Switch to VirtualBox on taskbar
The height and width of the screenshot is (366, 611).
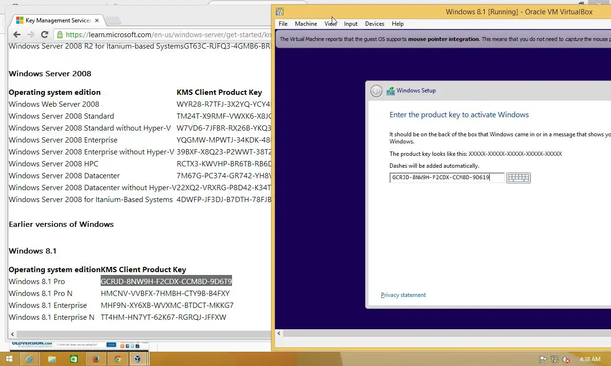137,359
